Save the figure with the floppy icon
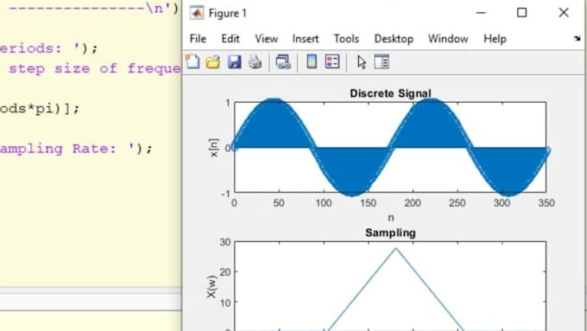This screenshot has width=587, height=331. (234, 62)
